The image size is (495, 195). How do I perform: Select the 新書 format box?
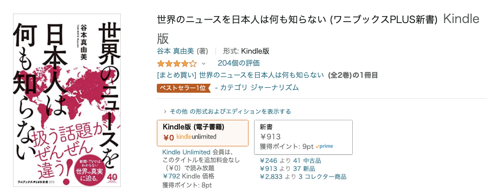[x=304, y=137]
